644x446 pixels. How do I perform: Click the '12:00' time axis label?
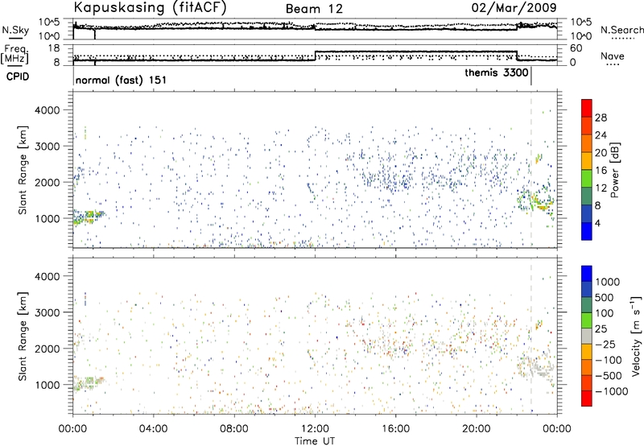click(315, 429)
